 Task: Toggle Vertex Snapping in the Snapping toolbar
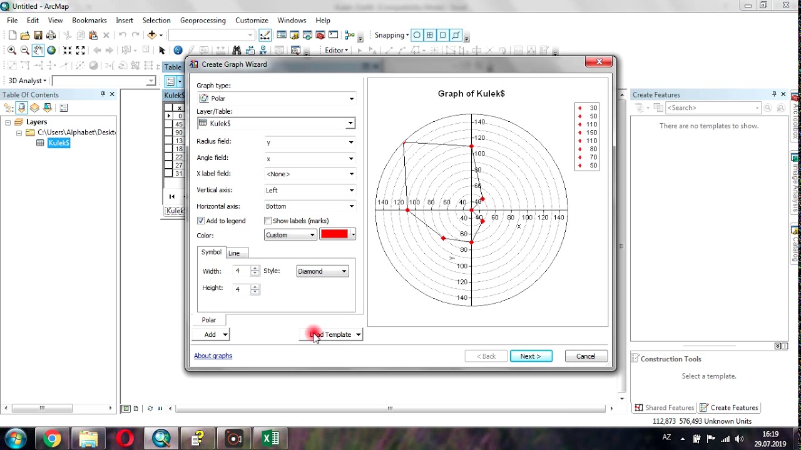tap(442, 35)
